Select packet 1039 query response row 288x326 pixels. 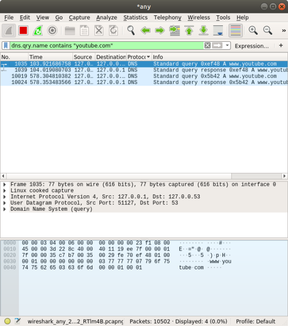tap(144, 70)
